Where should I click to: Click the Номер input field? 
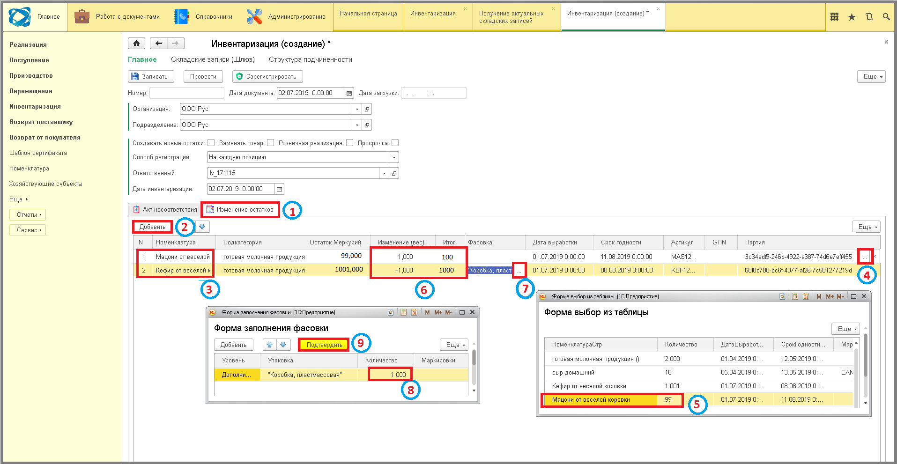[186, 93]
